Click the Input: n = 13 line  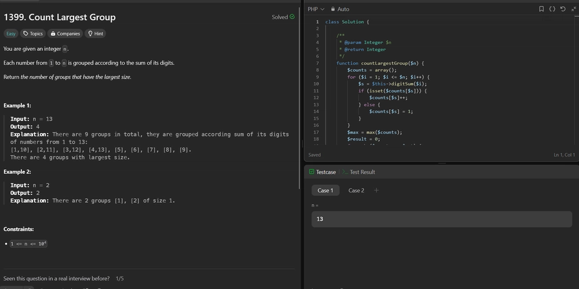click(31, 119)
